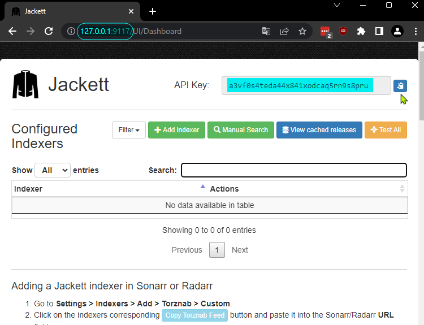The height and width of the screenshot is (325, 424).
Task: Click the address bar URL
Action: click(x=131, y=31)
